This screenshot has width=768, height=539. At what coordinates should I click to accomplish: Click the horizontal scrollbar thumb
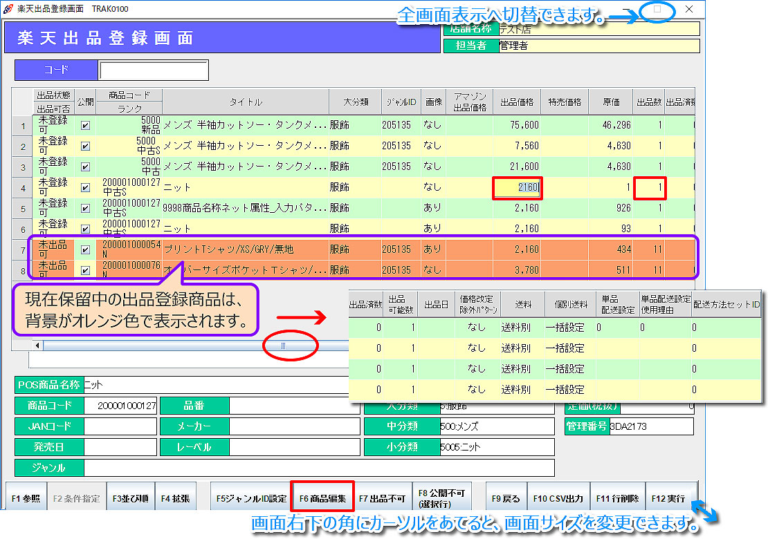283,345
